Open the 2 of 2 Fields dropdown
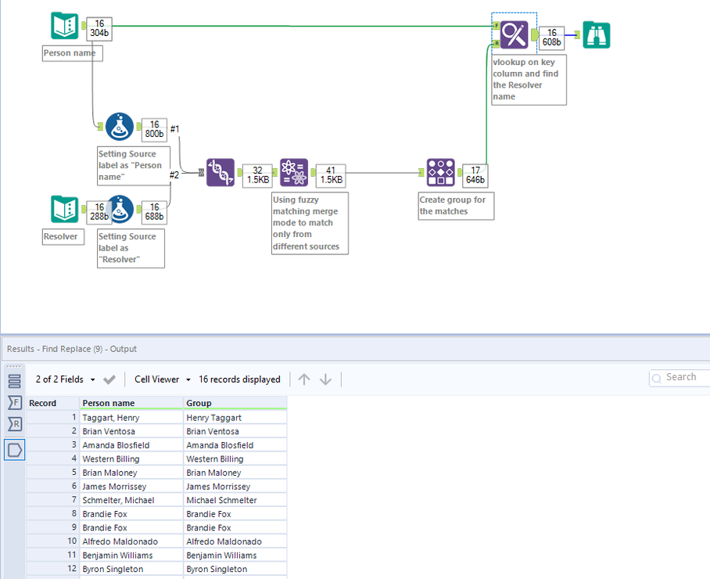710x579 pixels. pyautogui.click(x=65, y=379)
